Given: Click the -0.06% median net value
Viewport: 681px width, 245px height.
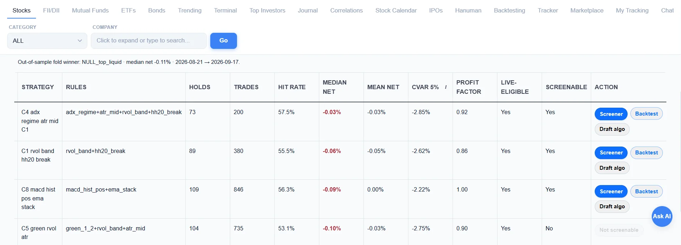Looking at the screenshot, I should 332,151.
